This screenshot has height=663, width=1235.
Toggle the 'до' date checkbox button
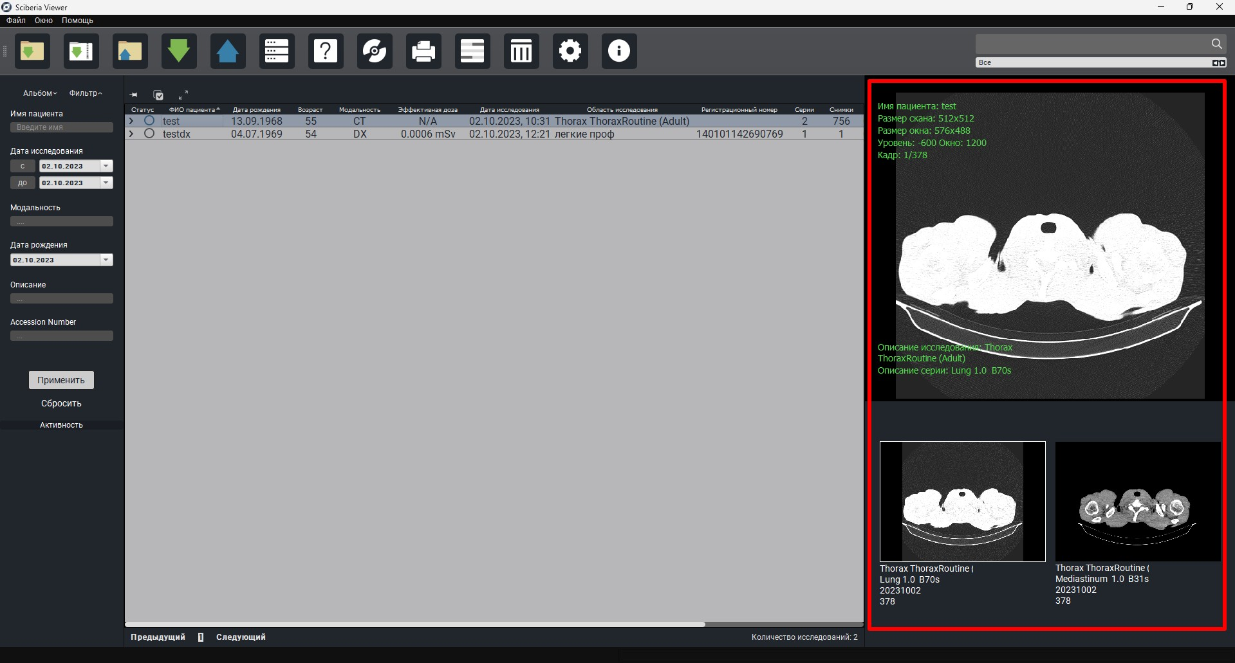pos(23,183)
